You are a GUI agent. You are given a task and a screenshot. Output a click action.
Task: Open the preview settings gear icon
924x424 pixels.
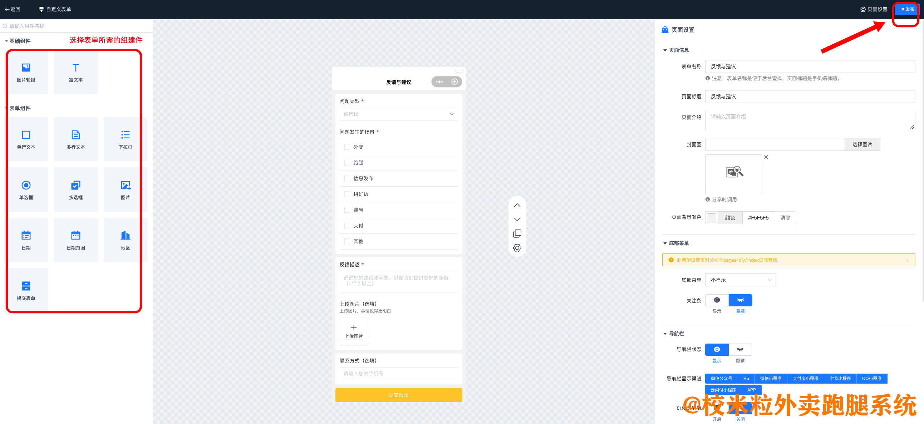[x=517, y=247]
